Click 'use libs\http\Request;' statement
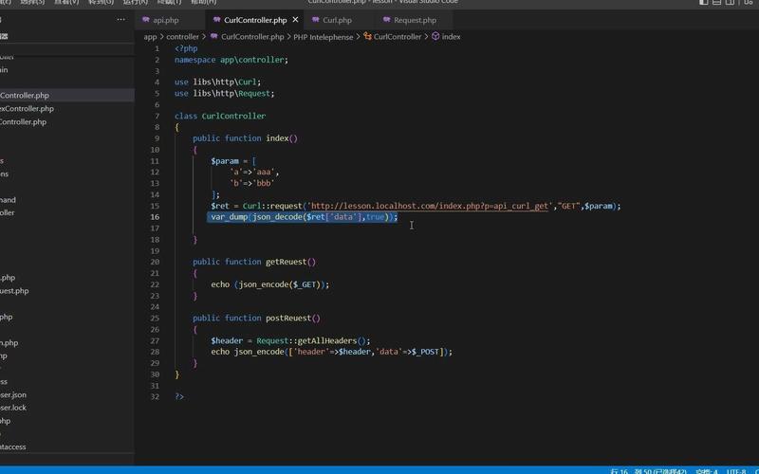 [x=225, y=93]
